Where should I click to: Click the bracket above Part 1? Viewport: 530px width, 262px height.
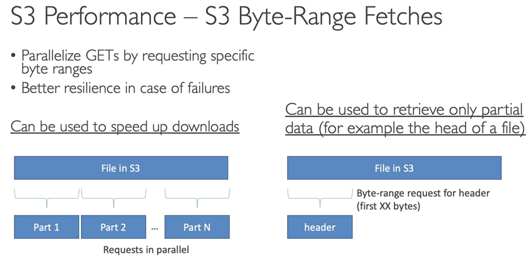pyautogui.click(x=46, y=197)
